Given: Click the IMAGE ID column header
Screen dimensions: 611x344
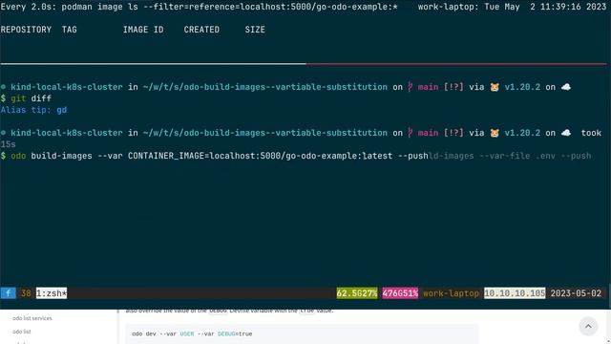Looking at the screenshot, I should (x=143, y=30).
